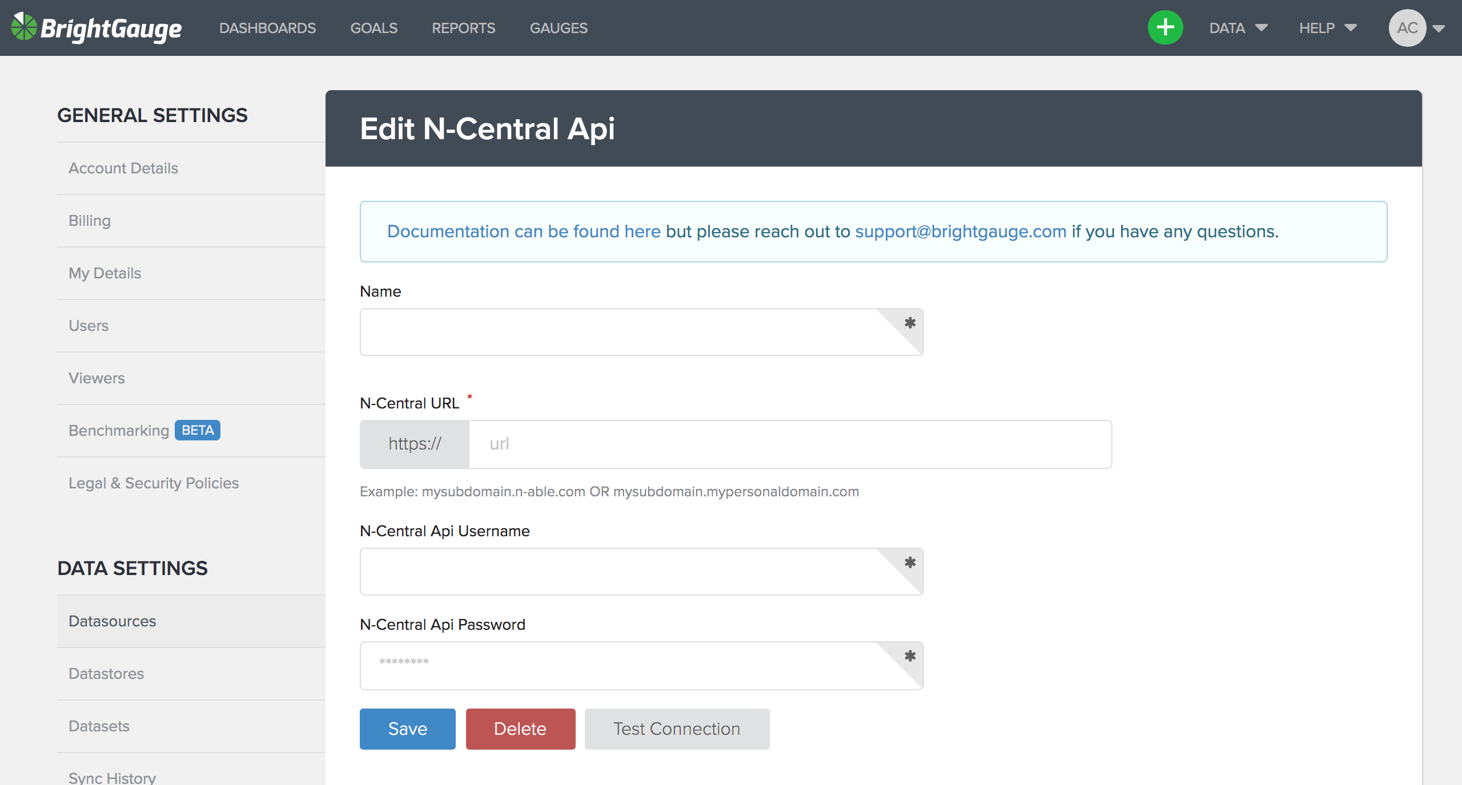
Task: Open the AC user avatar menu
Action: point(1407,28)
